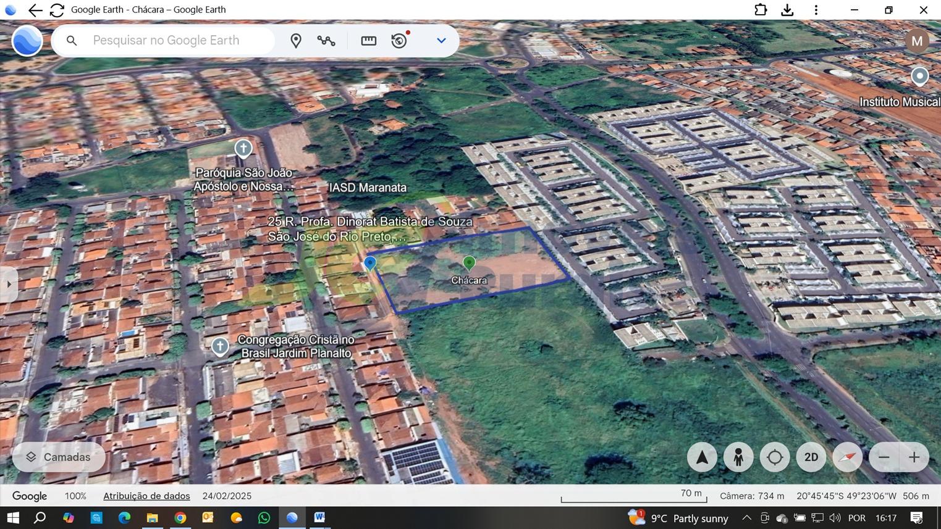Open historical imagery time tool
Image resolution: width=941 pixels, height=529 pixels.
click(x=400, y=41)
